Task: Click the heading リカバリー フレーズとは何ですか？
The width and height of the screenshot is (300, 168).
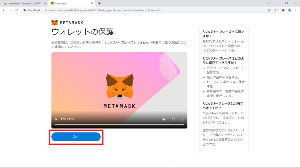Action: point(223,34)
